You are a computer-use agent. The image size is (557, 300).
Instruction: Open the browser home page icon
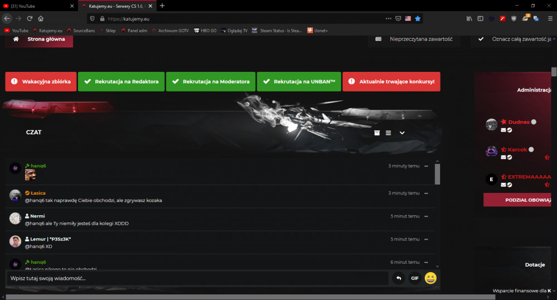point(41,18)
